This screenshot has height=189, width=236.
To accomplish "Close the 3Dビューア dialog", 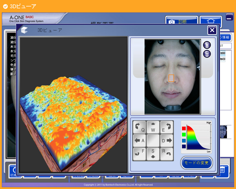I will click(x=212, y=30).
